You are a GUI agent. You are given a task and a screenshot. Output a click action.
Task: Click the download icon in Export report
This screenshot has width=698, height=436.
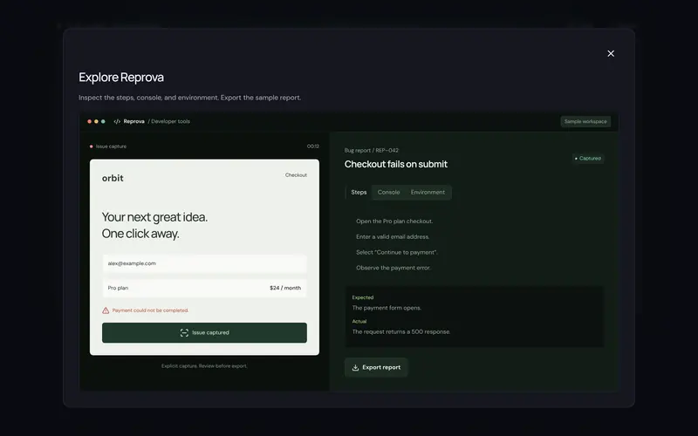point(355,367)
